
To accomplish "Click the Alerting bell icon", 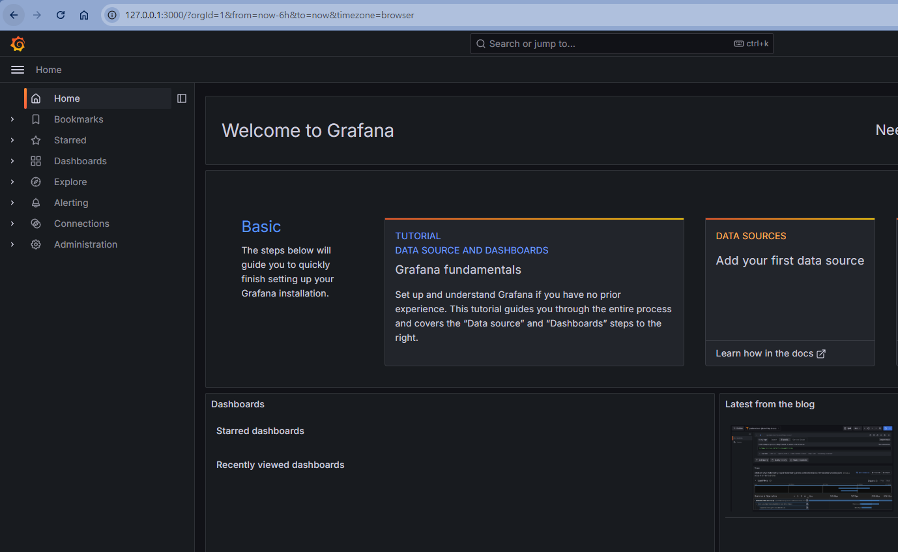I will pyautogui.click(x=36, y=202).
